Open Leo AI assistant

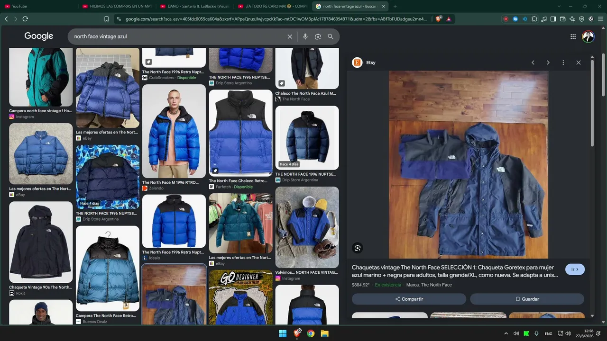tap(572, 19)
